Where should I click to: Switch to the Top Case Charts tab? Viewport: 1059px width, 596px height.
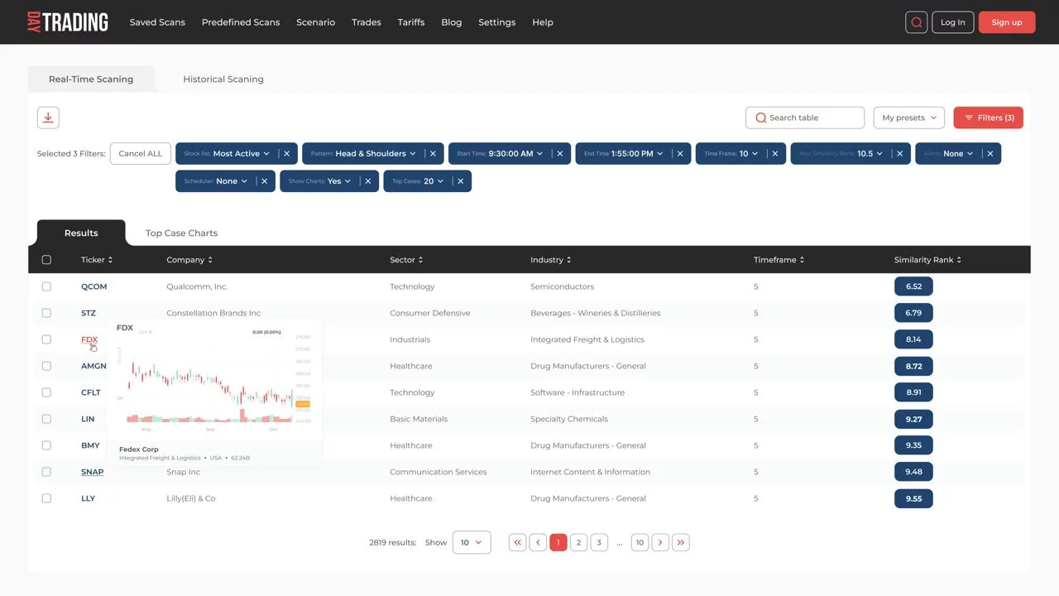tap(181, 233)
